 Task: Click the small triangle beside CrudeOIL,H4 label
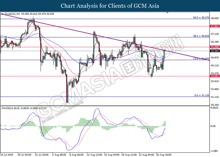(2, 14)
